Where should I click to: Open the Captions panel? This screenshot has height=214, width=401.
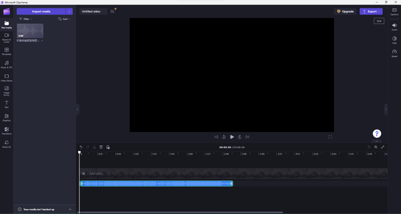pyautogui.click(x=394, y=11)
